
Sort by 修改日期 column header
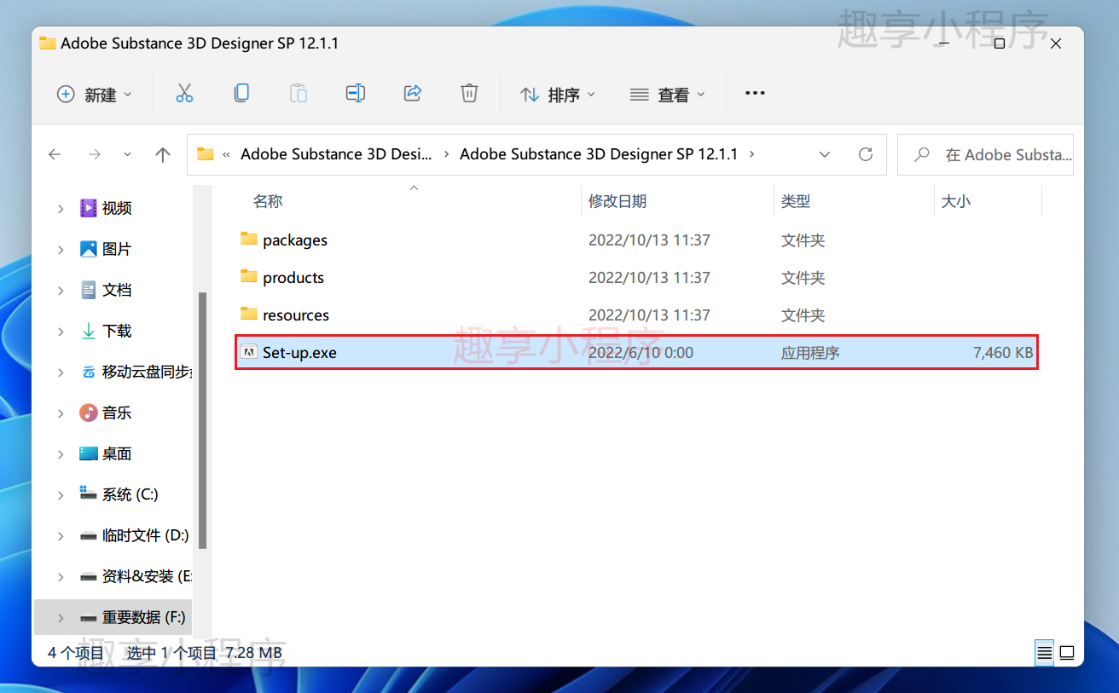pyautogui.click(x=617, y=201)
